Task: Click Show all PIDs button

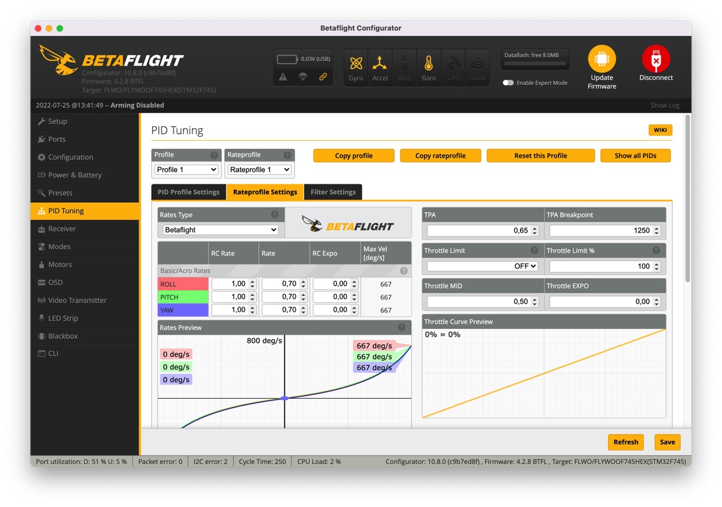Action: point(635,156)
